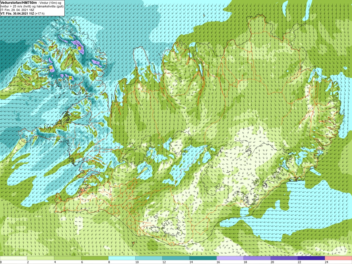Click the legend scale value "14"
This screenshot has height=264, width=352.
(x=191, y=262)
